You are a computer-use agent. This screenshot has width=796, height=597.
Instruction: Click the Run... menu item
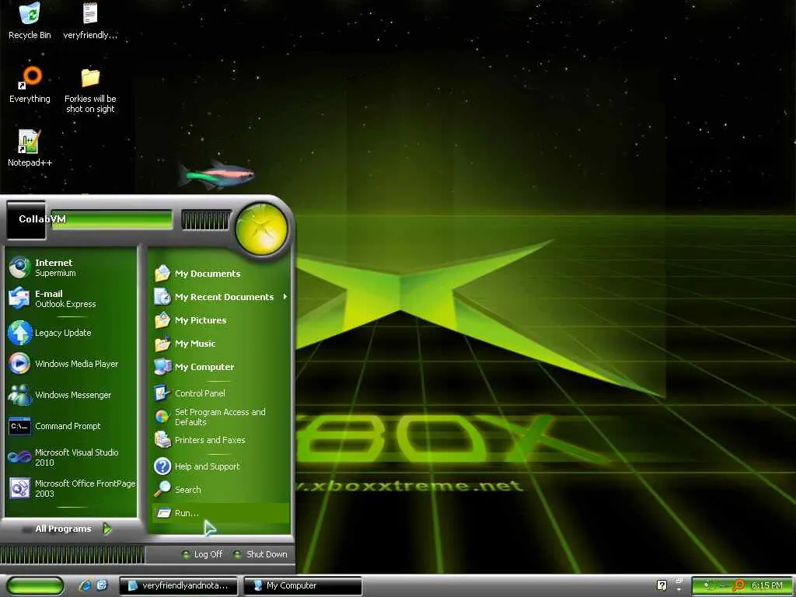(220, 513)
